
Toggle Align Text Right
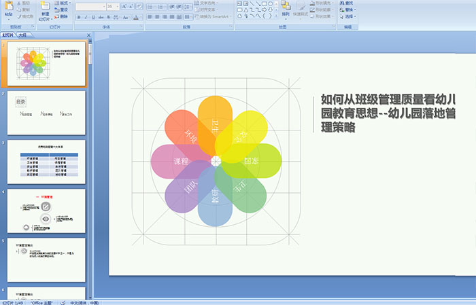165,17
